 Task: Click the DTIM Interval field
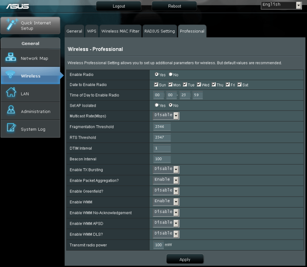[162, 148]
